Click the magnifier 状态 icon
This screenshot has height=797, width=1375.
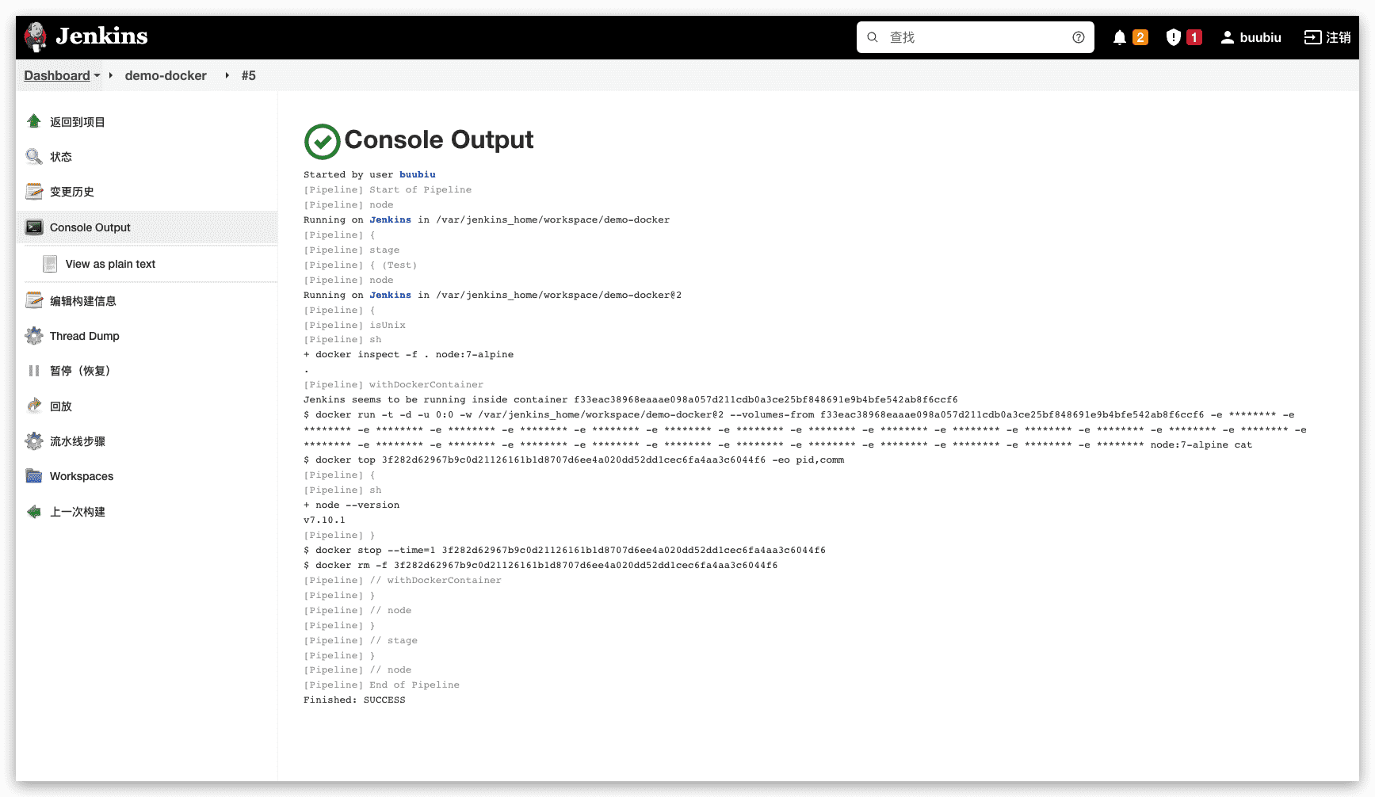click(x=34, y=157)
